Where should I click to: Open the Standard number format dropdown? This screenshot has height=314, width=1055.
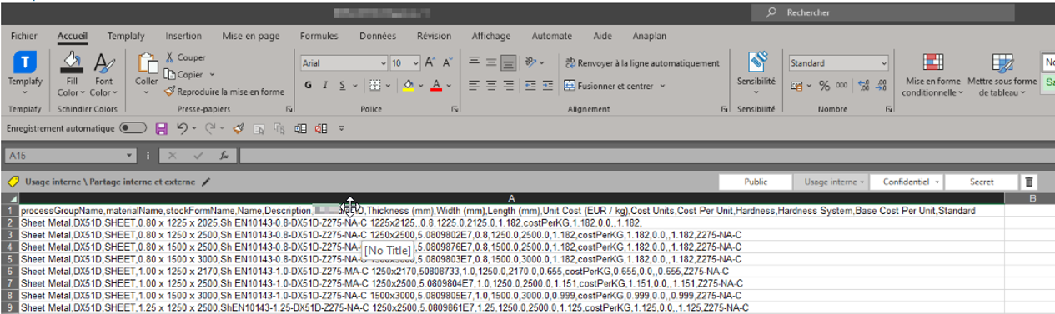point(883,63)
